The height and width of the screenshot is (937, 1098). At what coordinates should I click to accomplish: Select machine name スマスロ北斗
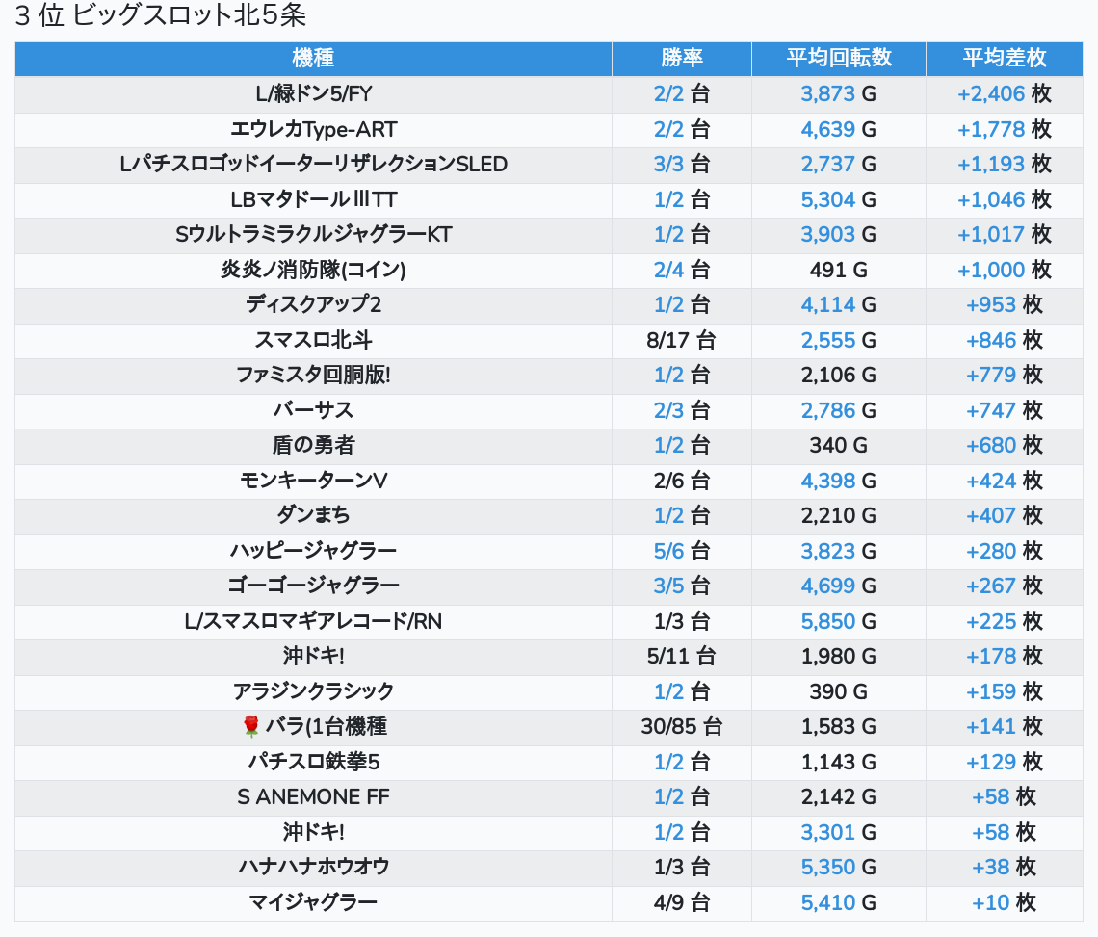pyautogui.click(x=313, y=340)
